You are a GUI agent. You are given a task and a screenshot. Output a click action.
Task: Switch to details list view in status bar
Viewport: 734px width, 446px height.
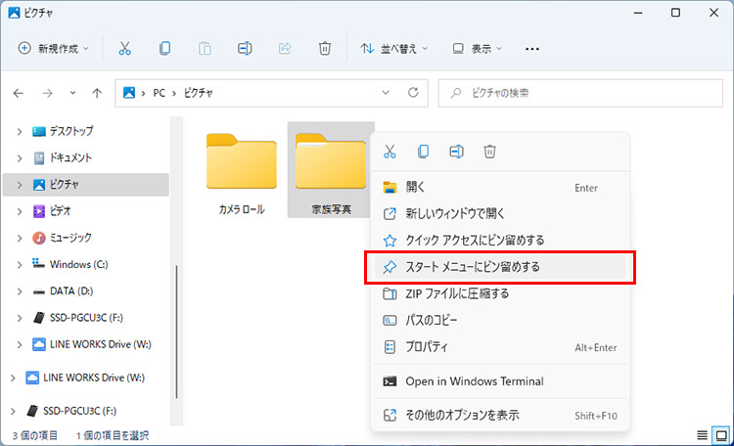(x=702, y=434)
